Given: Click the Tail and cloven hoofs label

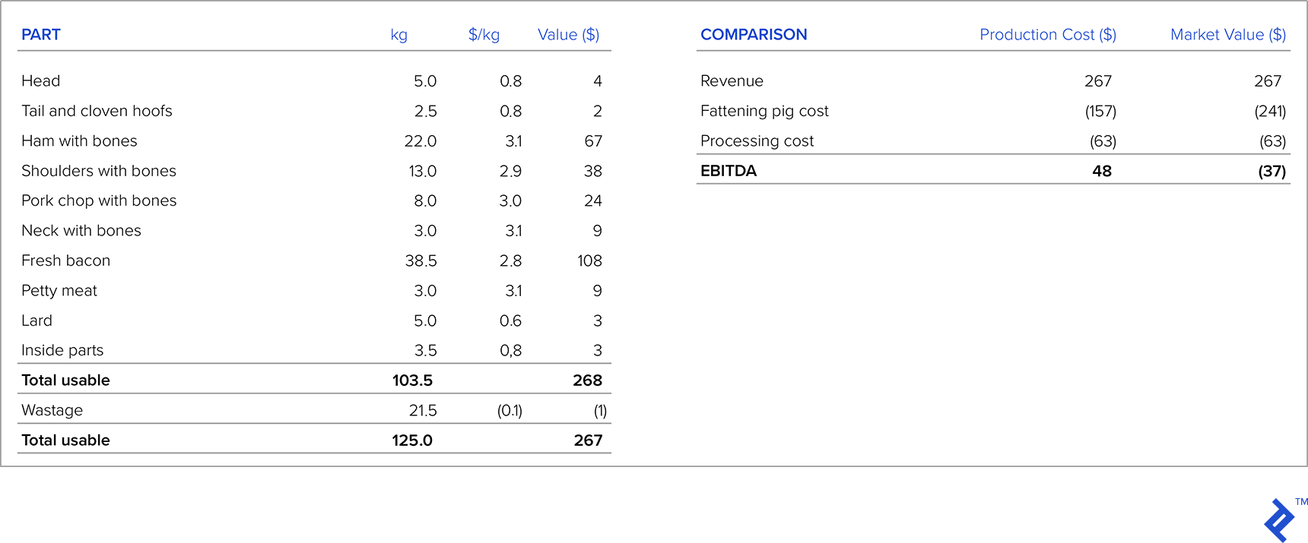Looking at the screenshot, I should [x=97, y=112].
